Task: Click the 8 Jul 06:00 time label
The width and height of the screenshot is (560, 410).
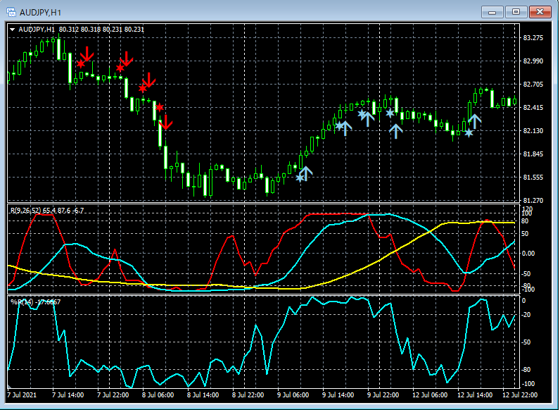Action: point(158,395)
